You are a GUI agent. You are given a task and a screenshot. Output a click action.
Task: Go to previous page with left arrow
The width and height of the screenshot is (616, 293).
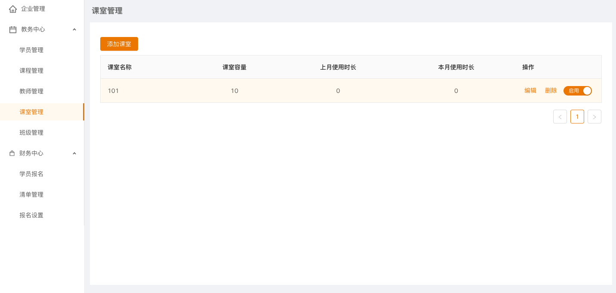coord(560,117)
